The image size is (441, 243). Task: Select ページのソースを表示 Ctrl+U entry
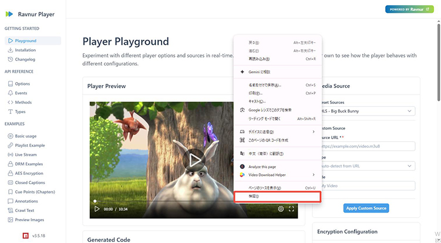[278, 188]
